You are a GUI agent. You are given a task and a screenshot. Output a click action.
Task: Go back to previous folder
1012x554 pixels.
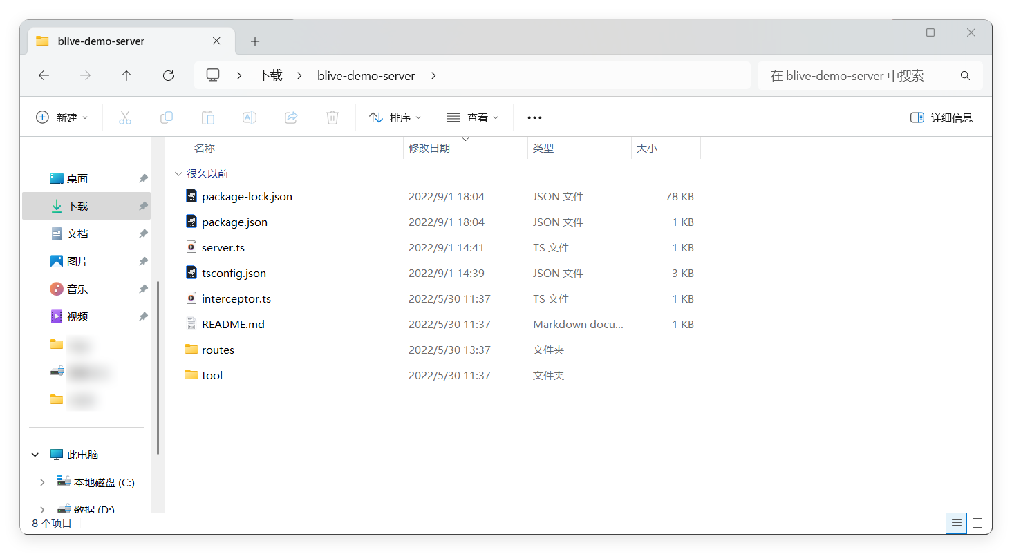coord(44,76)
